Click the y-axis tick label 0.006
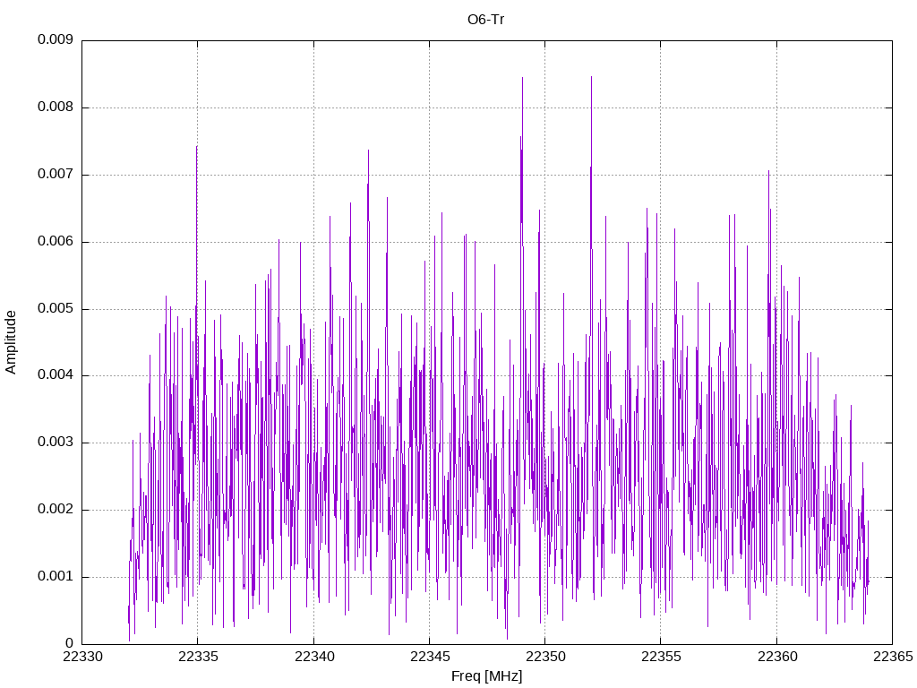This screenshot has width=917, height=688. coord(56,242)
